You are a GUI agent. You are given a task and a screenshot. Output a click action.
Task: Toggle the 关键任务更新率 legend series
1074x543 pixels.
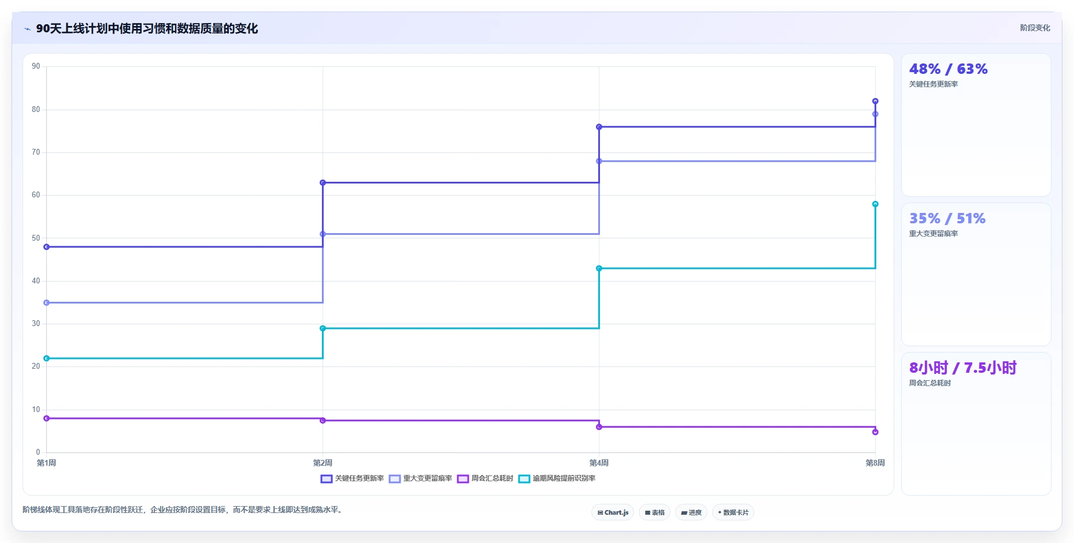[352, 478]
